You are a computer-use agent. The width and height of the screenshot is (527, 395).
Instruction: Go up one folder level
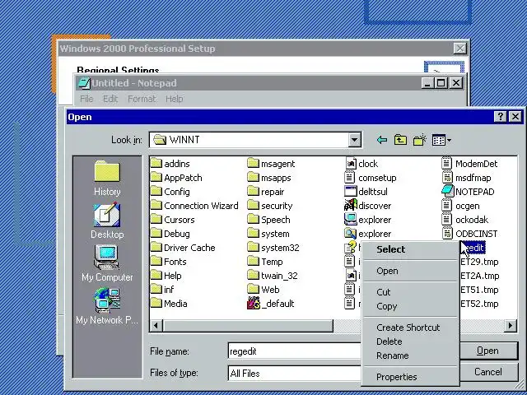pyautogui.click(x=400, y=140)
